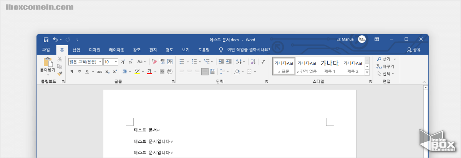The image size is (461, 158).
Task: Open the borders dropdown arrow
Action: (x=255, y=72)
